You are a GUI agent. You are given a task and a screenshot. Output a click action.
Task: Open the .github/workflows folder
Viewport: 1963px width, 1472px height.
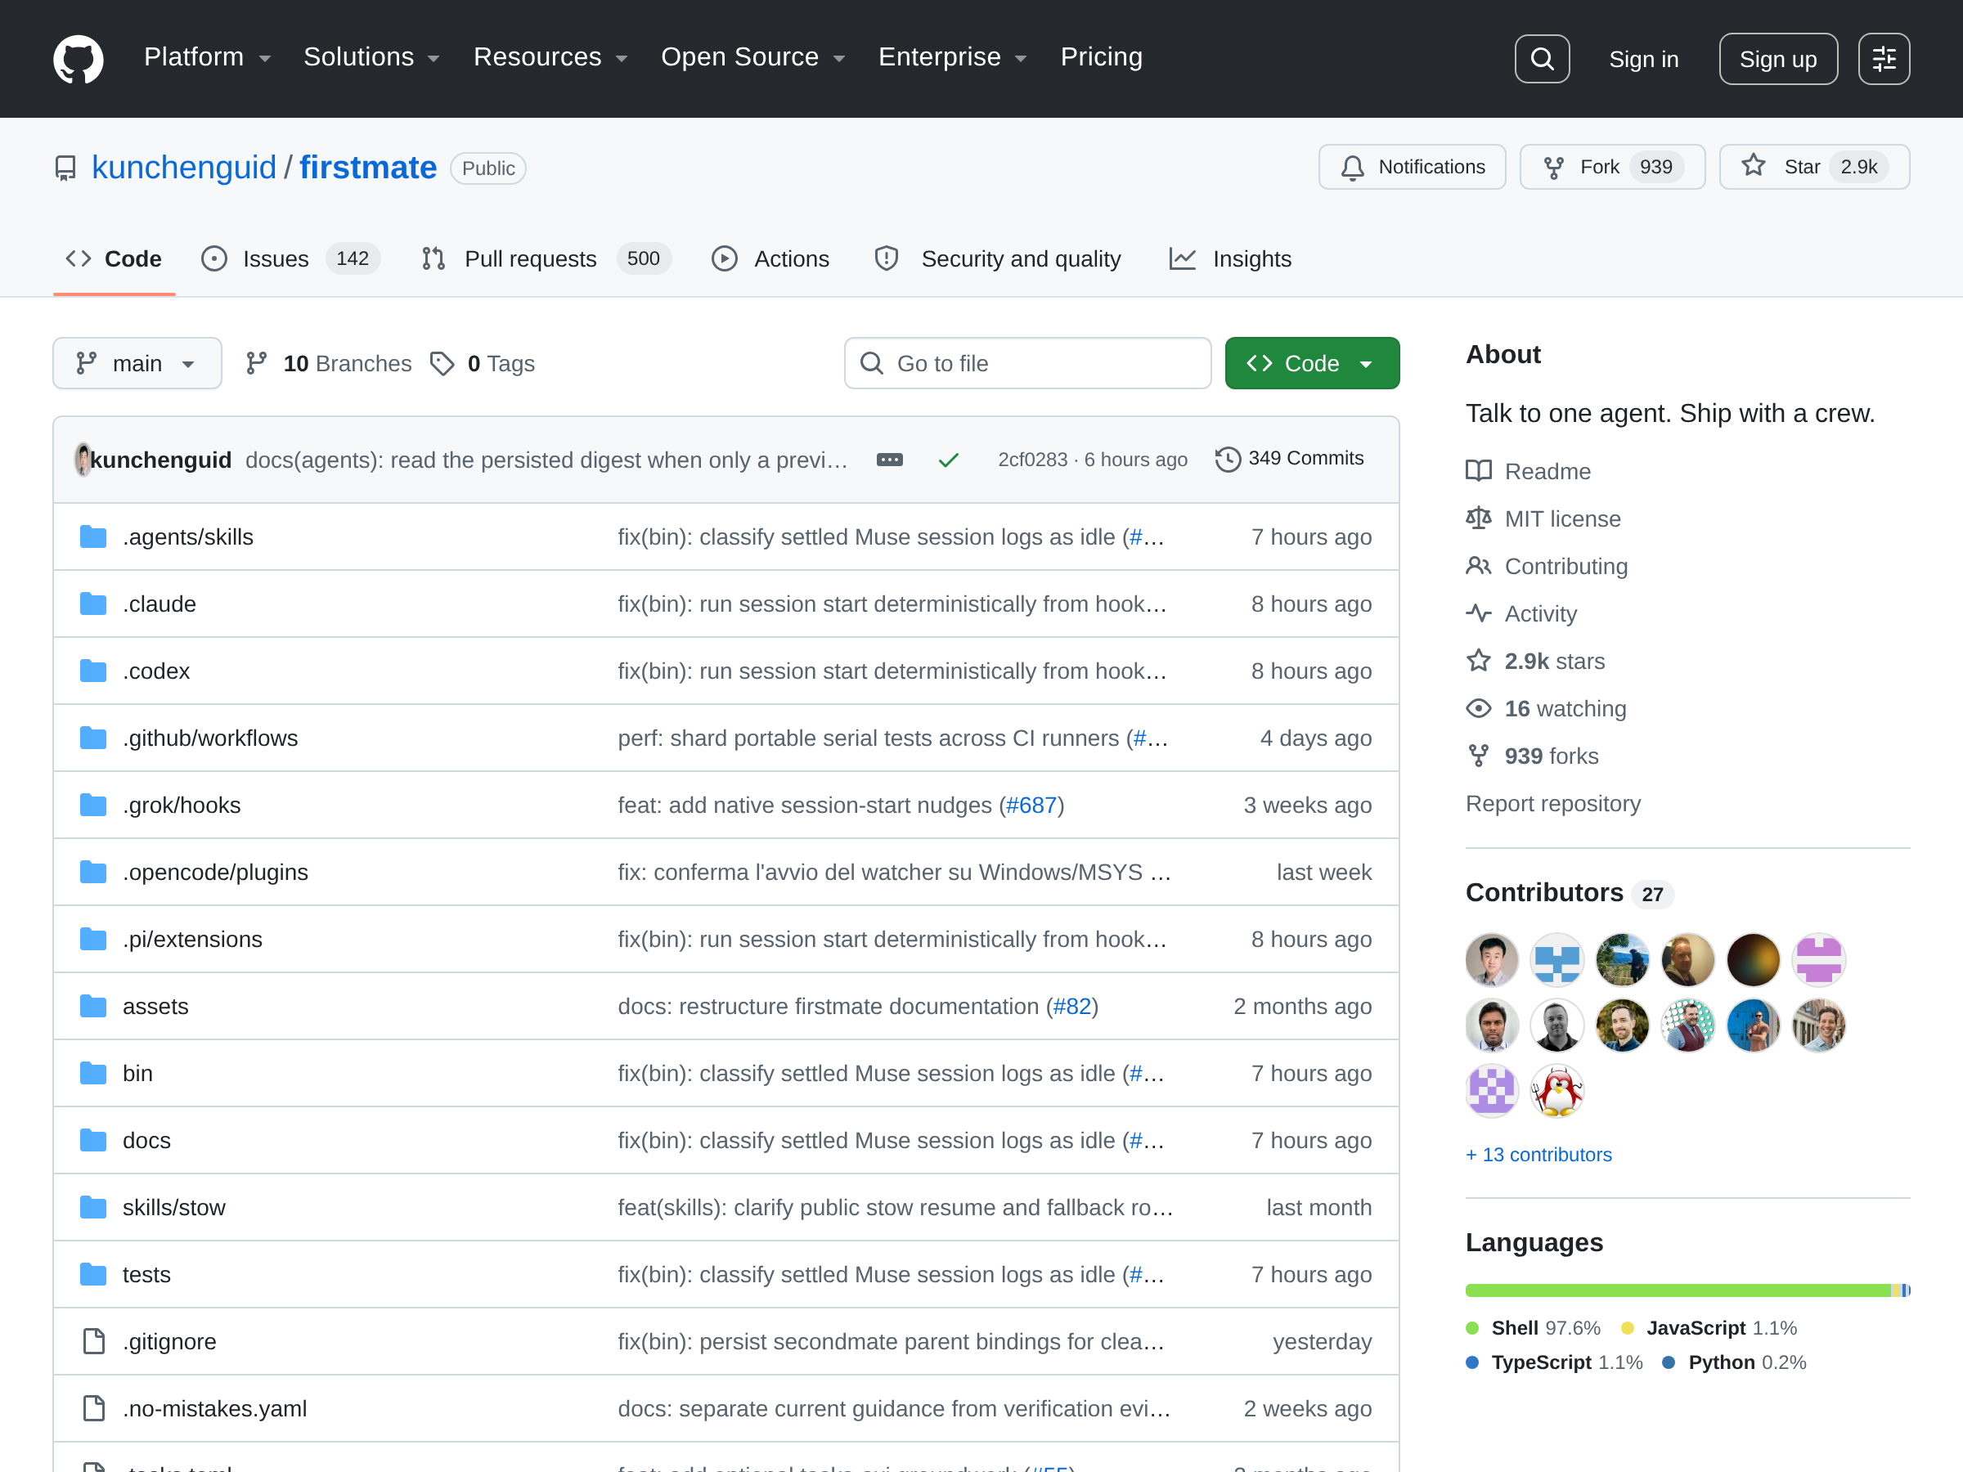tap(209, 738)
